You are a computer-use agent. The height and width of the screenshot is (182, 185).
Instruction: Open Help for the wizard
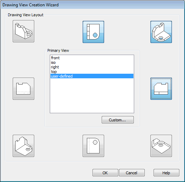click(166, 173)
